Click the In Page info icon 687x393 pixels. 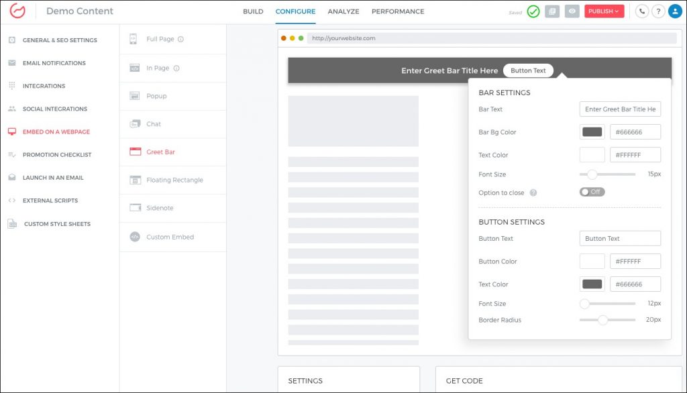pos(176,68)
